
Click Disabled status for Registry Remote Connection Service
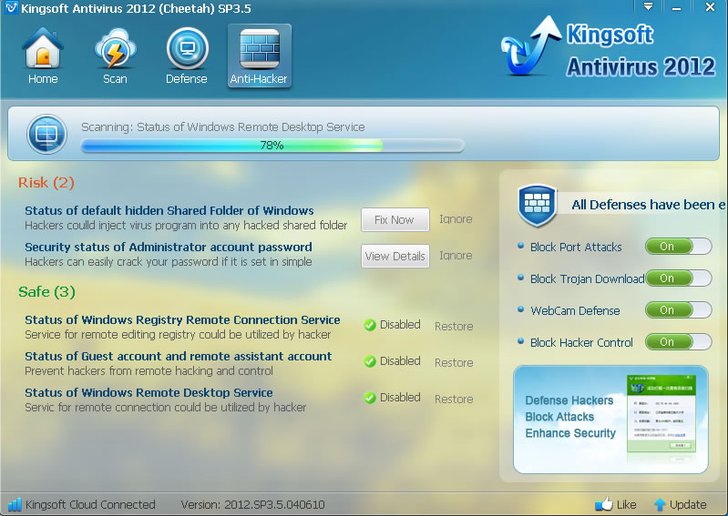[x=400, y=325]
